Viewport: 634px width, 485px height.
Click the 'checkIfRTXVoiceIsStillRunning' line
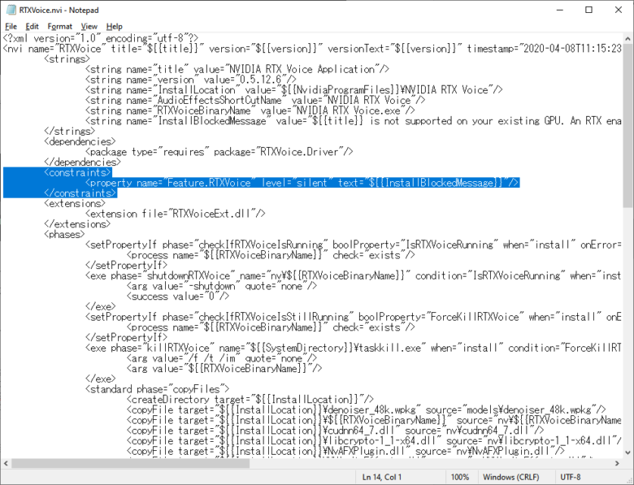(353, 317)
